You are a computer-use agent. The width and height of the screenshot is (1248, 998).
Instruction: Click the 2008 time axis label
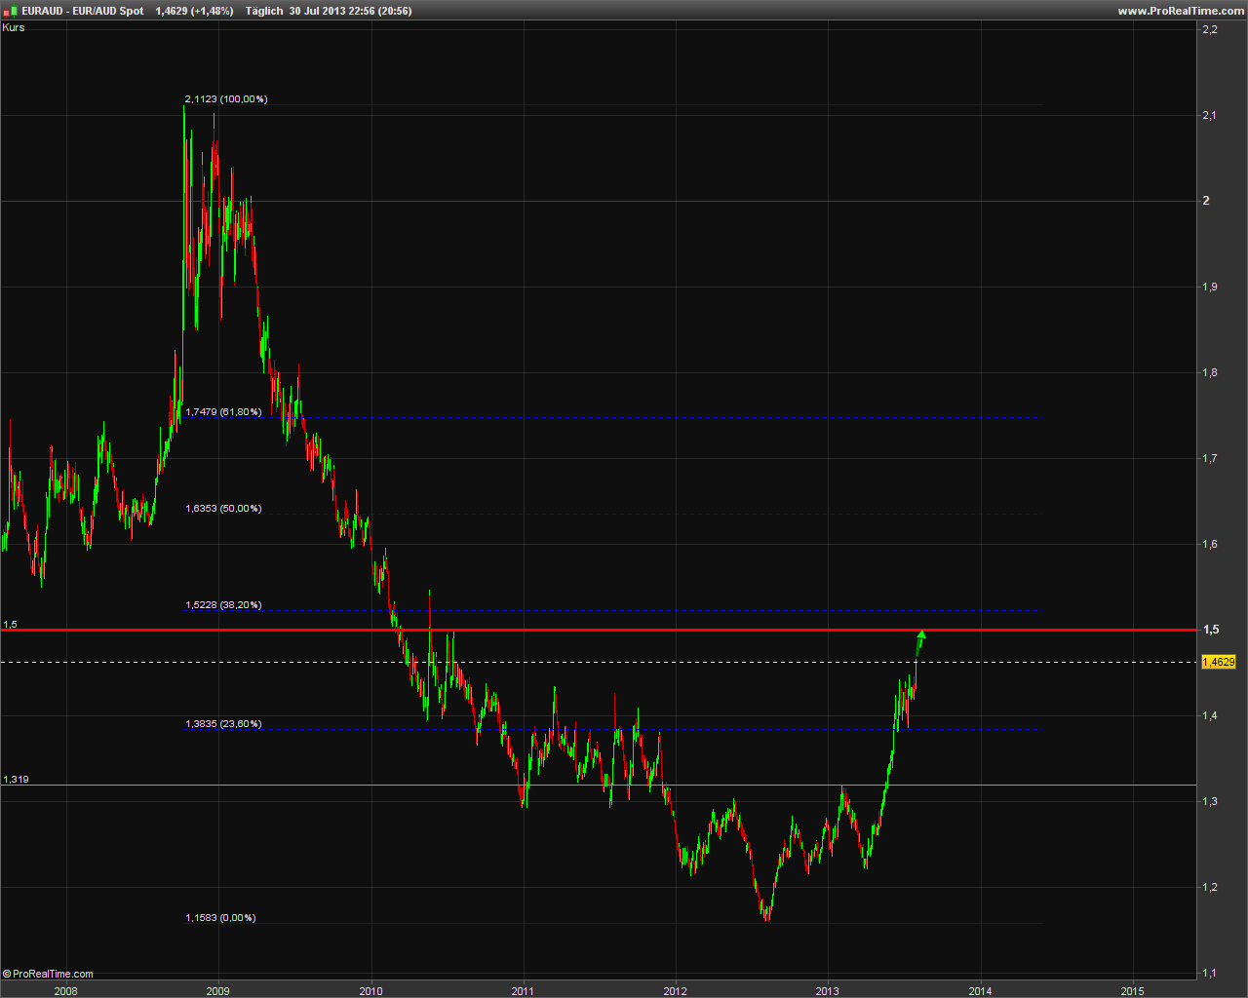pos(65,991)
